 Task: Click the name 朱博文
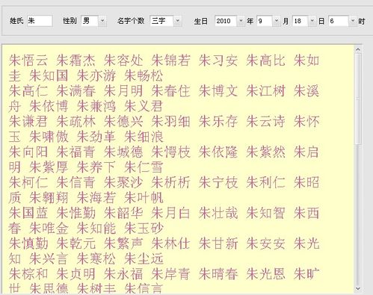point(218,91)
